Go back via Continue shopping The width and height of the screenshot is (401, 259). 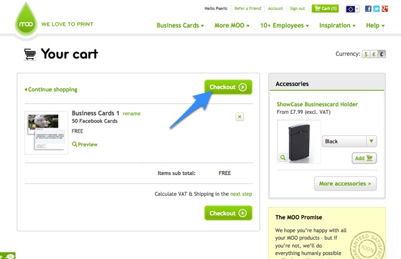click(x=51, y=89)
